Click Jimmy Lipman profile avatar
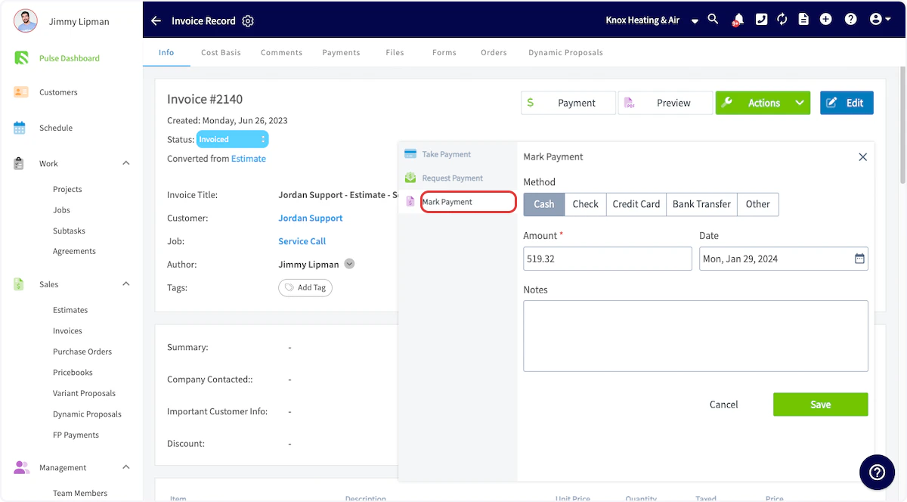The image size is (907, 502). click(26, 21)
